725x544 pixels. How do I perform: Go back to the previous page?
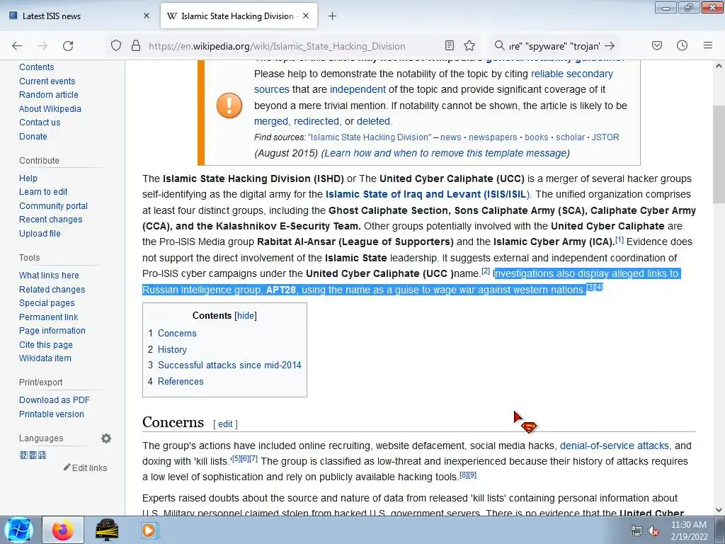[x=17, y=46]
